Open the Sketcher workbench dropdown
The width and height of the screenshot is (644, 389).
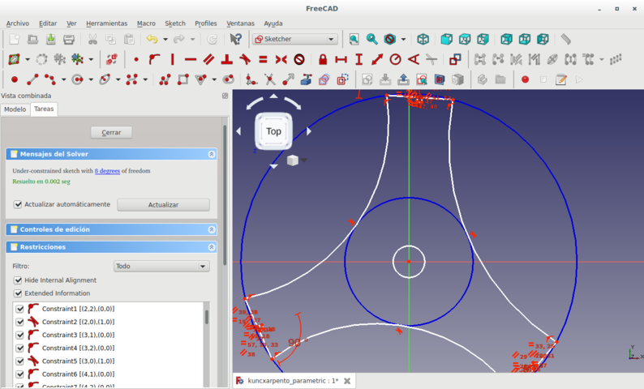pyautogui.click(x=295, y=39)
